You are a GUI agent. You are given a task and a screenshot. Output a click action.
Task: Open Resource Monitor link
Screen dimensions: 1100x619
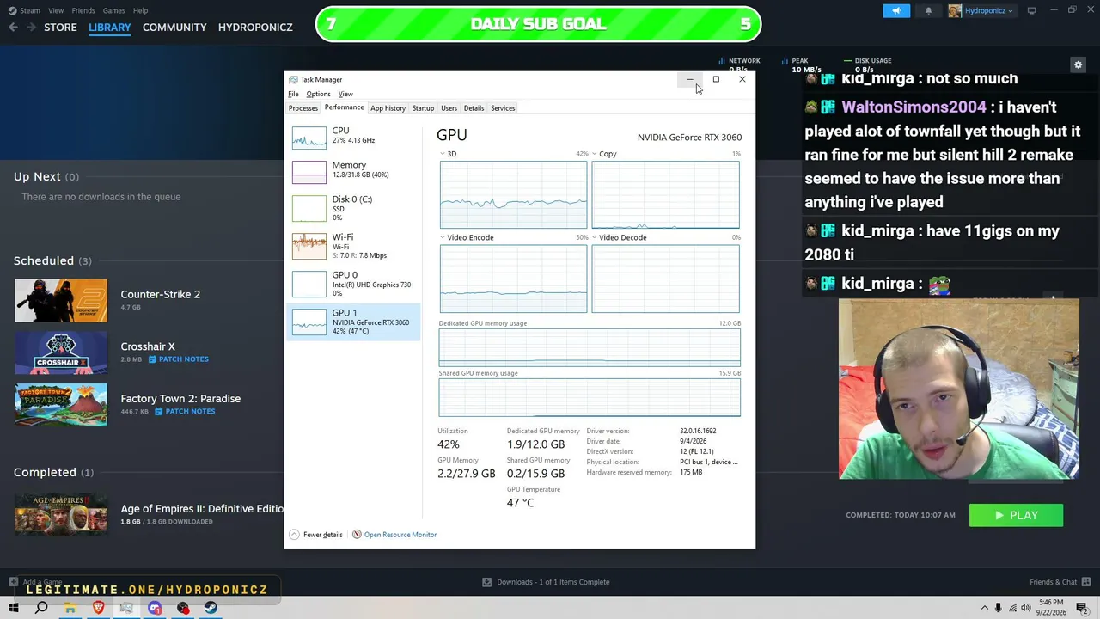coord(394,535)
